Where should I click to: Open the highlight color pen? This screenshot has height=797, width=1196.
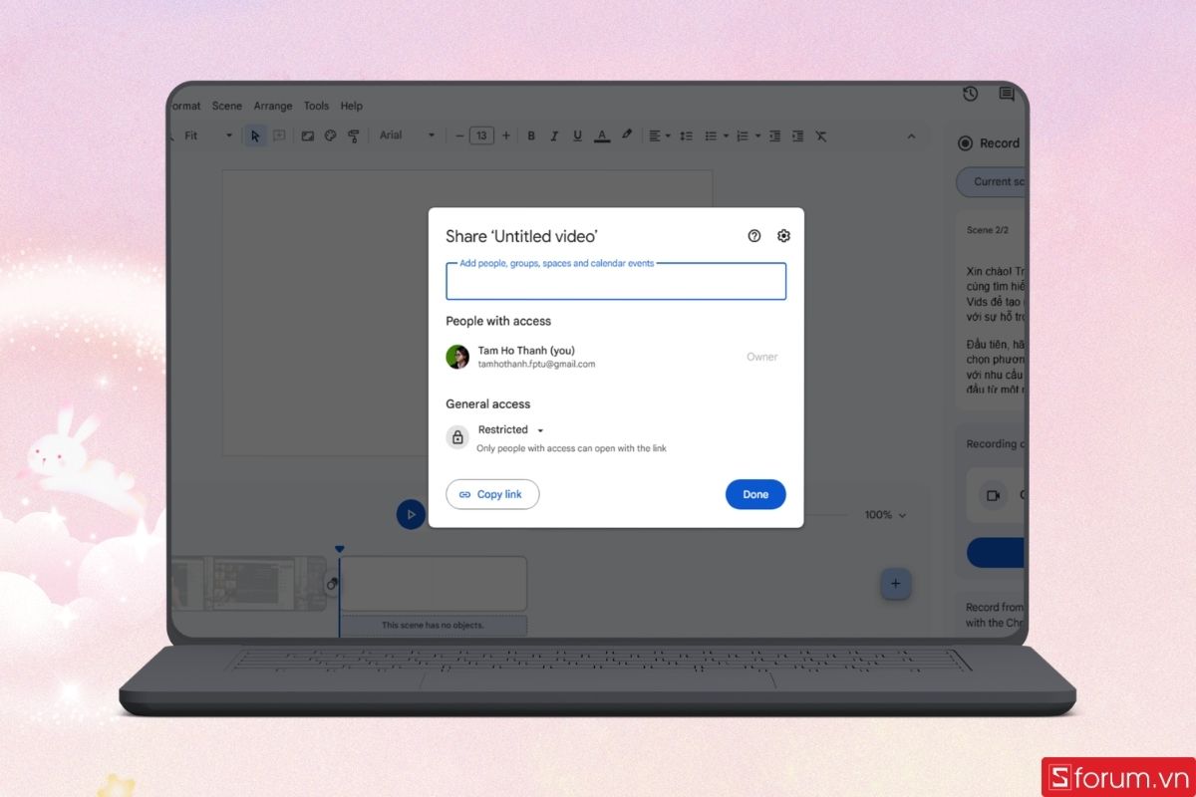626,134
